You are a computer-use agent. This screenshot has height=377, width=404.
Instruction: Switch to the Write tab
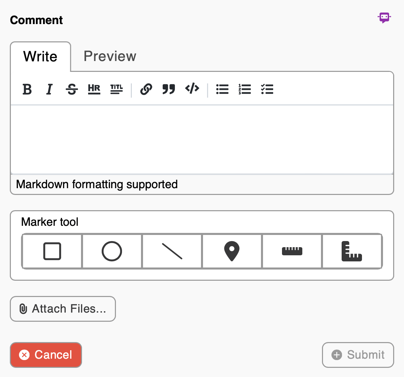[40, 57]
